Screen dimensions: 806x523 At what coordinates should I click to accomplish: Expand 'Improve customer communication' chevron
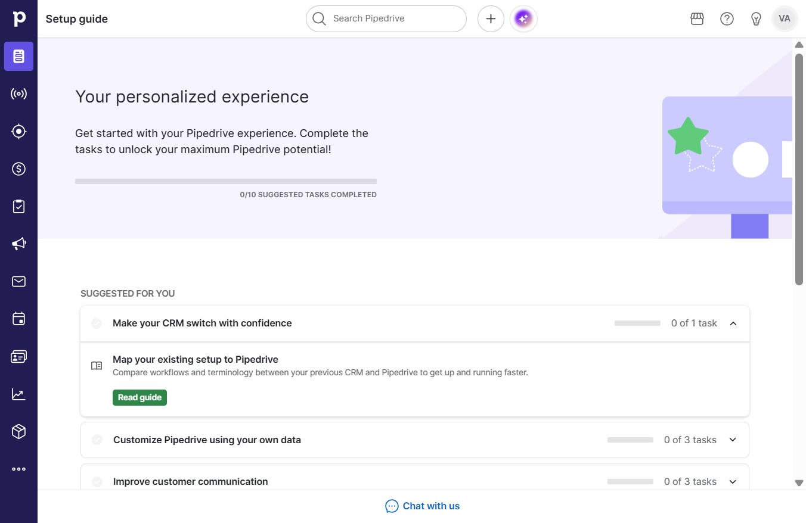click(x=733, y=482)
